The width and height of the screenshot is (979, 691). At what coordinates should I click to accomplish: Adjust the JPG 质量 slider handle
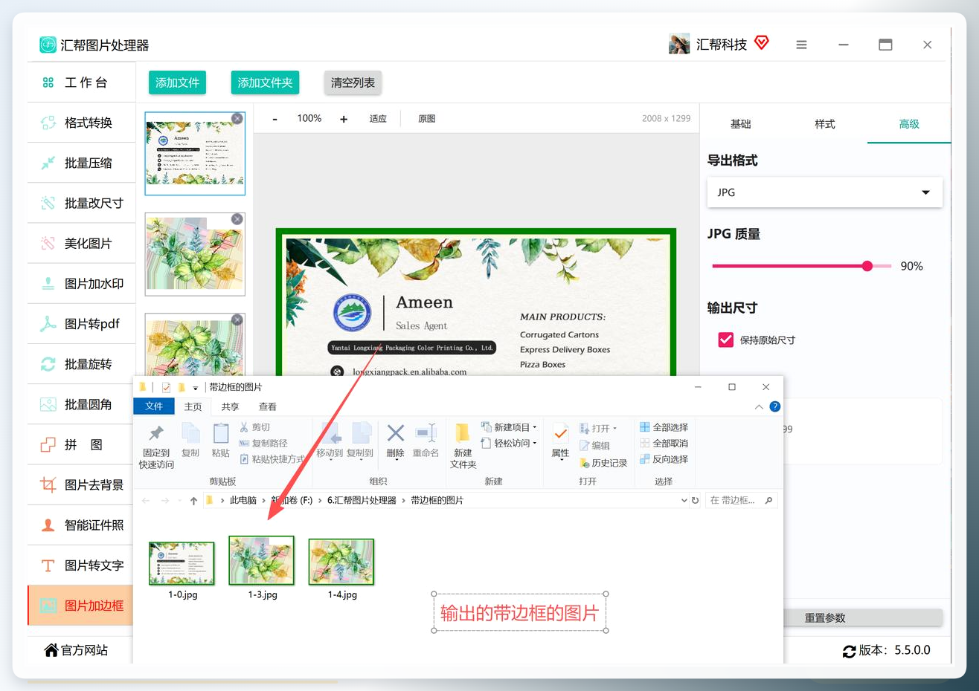pos(867,266)
